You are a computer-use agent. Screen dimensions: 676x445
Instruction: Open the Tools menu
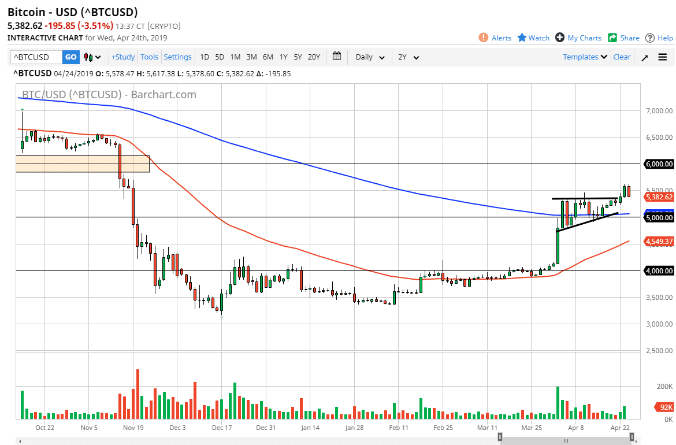(x=149, y=57)
